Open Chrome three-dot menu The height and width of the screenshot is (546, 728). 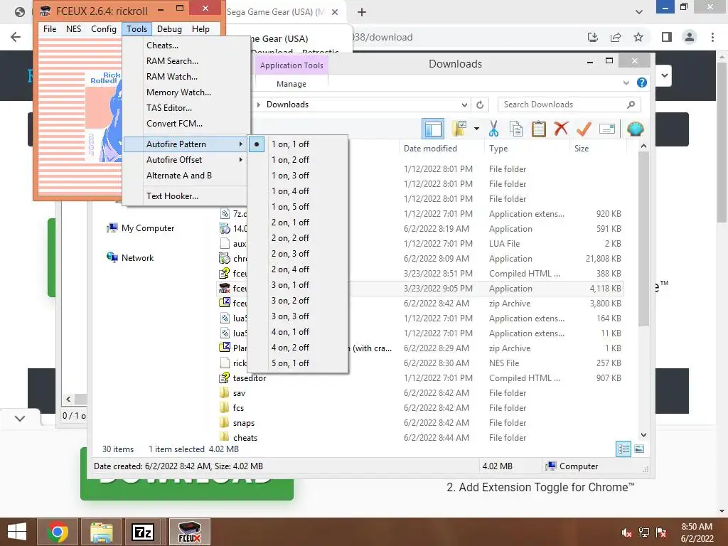click(x=712, y=37)
